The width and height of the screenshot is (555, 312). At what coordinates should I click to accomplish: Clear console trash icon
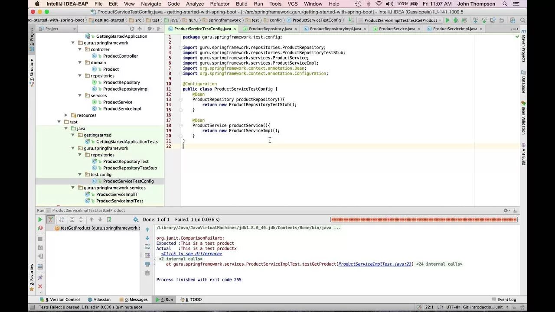coord(147,273)
